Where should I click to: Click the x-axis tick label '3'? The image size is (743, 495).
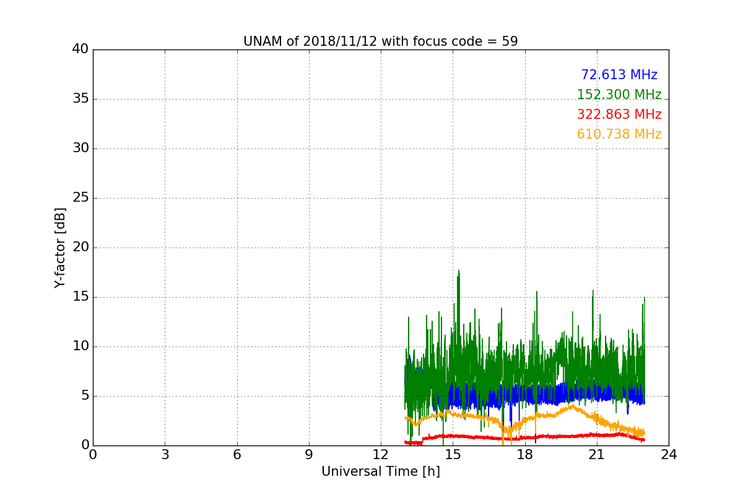(x=165, y=455)
